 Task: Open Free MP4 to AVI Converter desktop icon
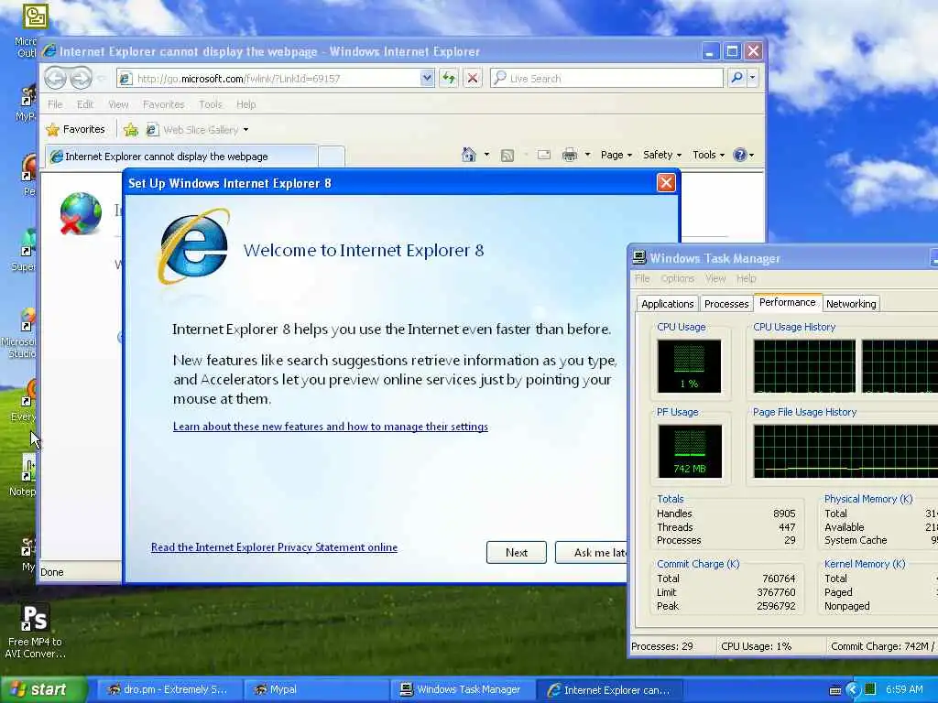pos(35,630)
